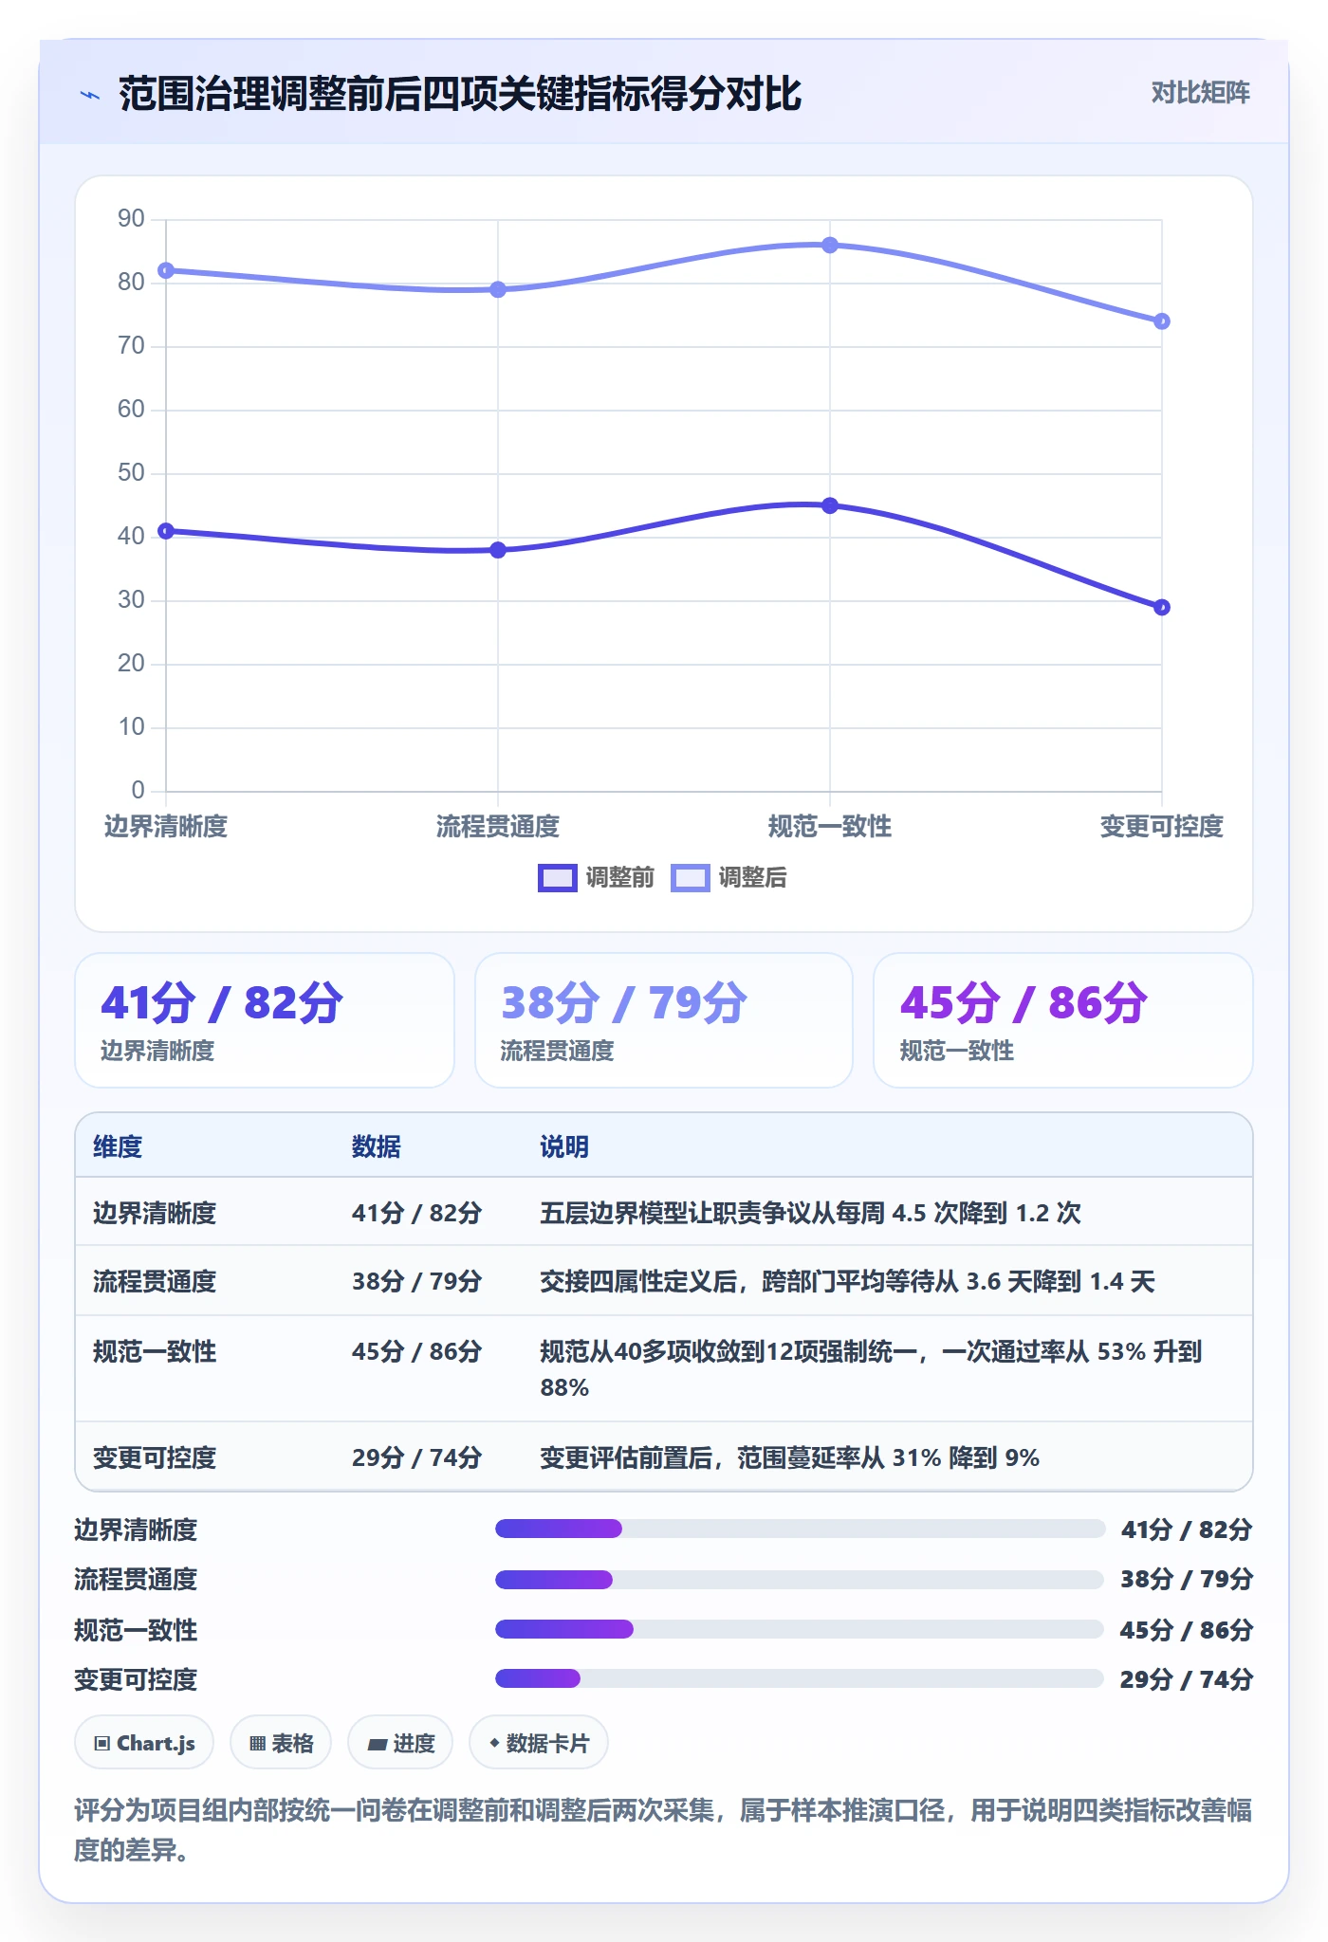Image resolution: width=1328 pixels, height=1942 pixels.
Task: Click the 41分 / 82分 data card
Action: click(x=265, y=1020)
